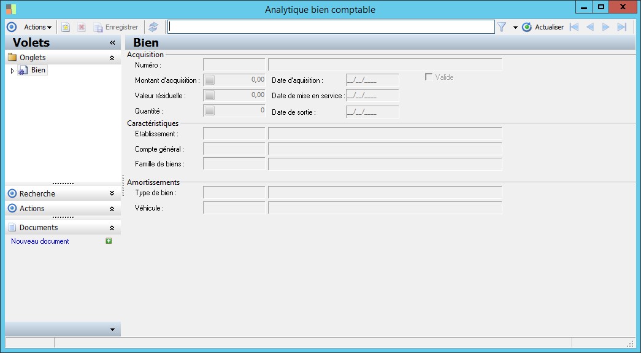Collapse the Onglets section
The height and width of the screenshot is (353, 641).
coord(112,58)
